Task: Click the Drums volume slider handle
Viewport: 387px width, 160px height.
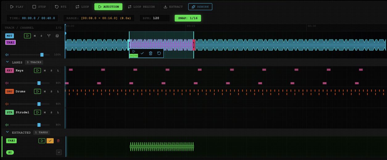Action: (39, 104)
